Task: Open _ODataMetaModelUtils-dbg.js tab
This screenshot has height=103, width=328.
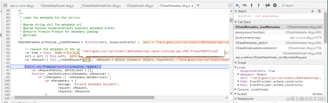Action: click(100, 6)
